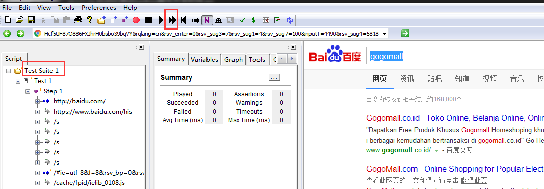Open the Gogomall.co.id search result link
The height and width of the screenshot is (189, 544).
[455, 118]
